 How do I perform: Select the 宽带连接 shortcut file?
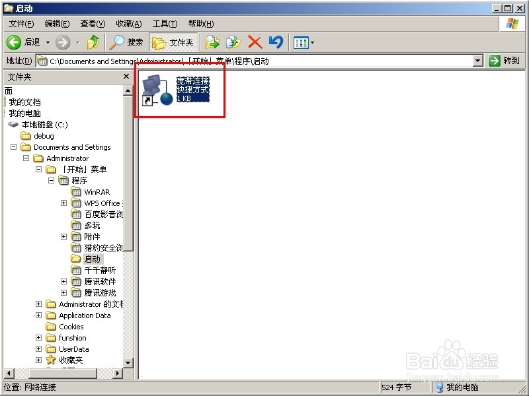click(175, 89)
